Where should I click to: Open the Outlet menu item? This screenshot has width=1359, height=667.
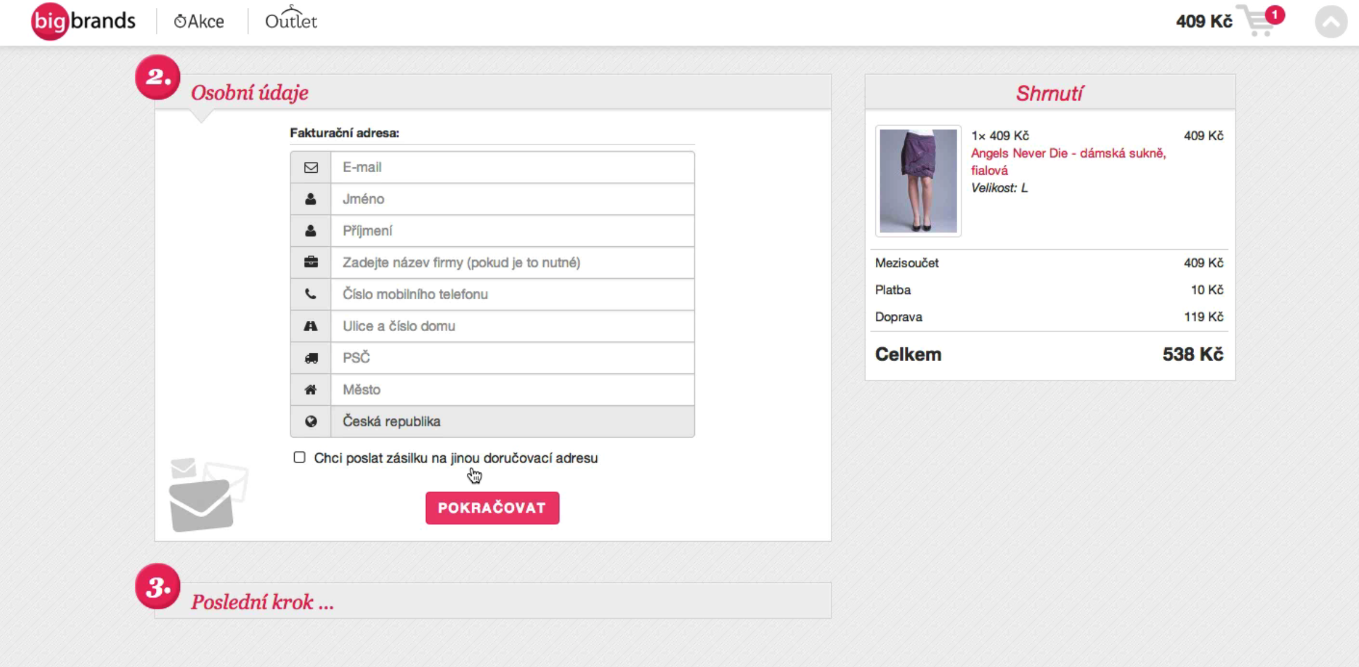click(x=291, y=19)
